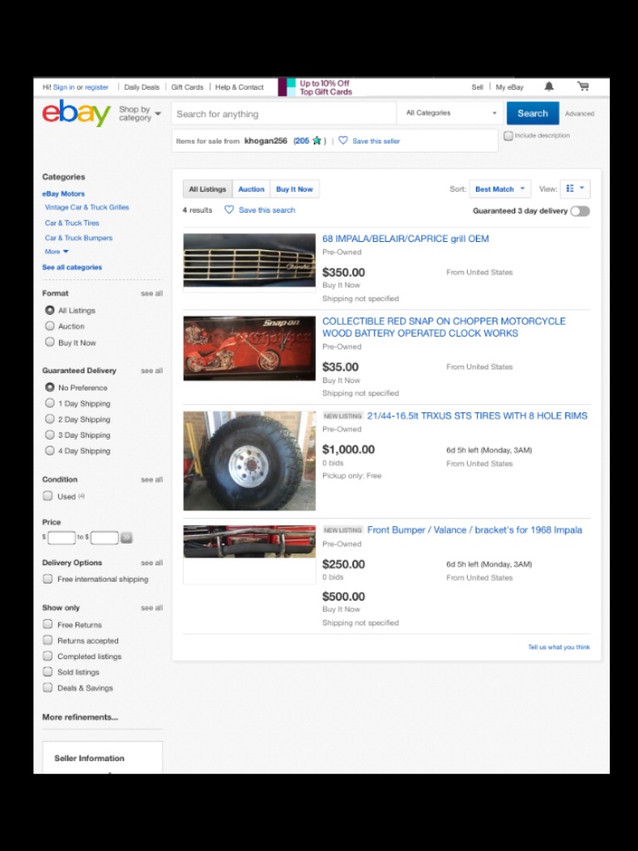Click see all next to Condition
The width and height of the screenshot is (638, 851).
(151, 480)
